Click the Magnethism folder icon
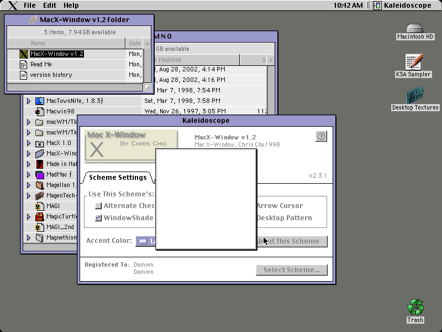This screenshot has height=332, width=442. [39, 238]
